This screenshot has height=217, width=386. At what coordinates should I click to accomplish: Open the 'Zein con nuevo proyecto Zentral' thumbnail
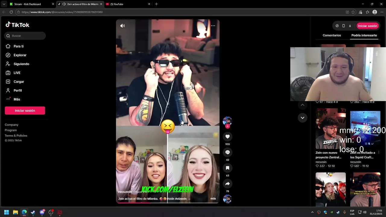click(331, 129)
